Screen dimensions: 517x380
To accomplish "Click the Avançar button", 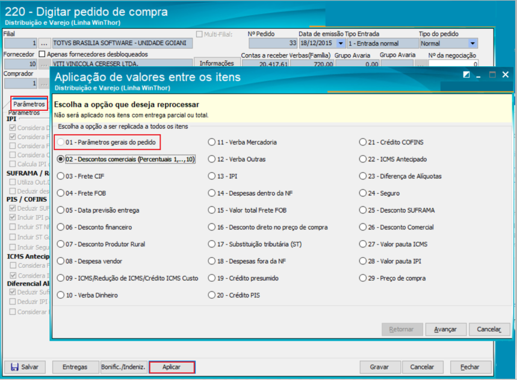I will pos(445,329).
